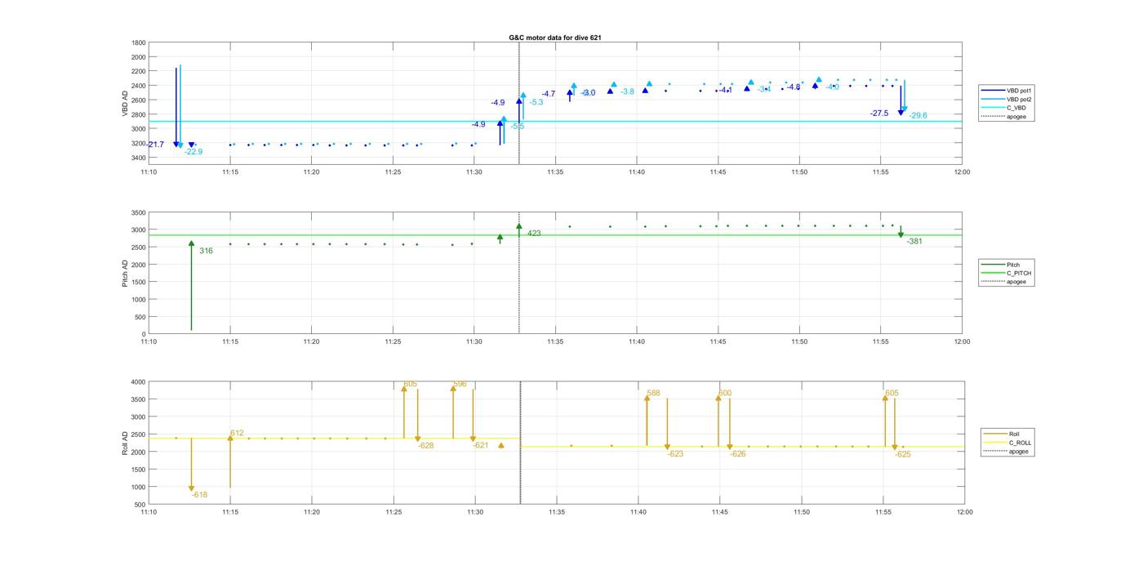The height and width of the screenshot is (566, 1143).
Task: Click the '-5.3' VBD data label
Action: point(536,103)
